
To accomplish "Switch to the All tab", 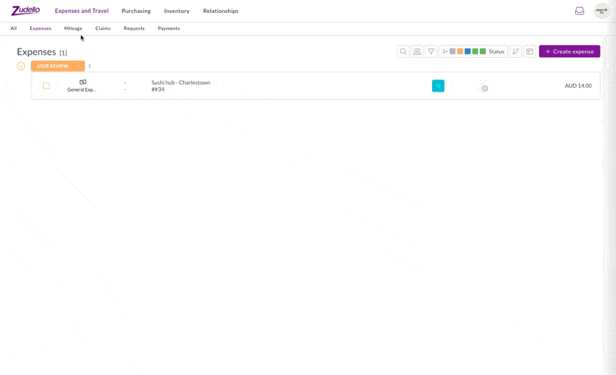I will 14,28.
